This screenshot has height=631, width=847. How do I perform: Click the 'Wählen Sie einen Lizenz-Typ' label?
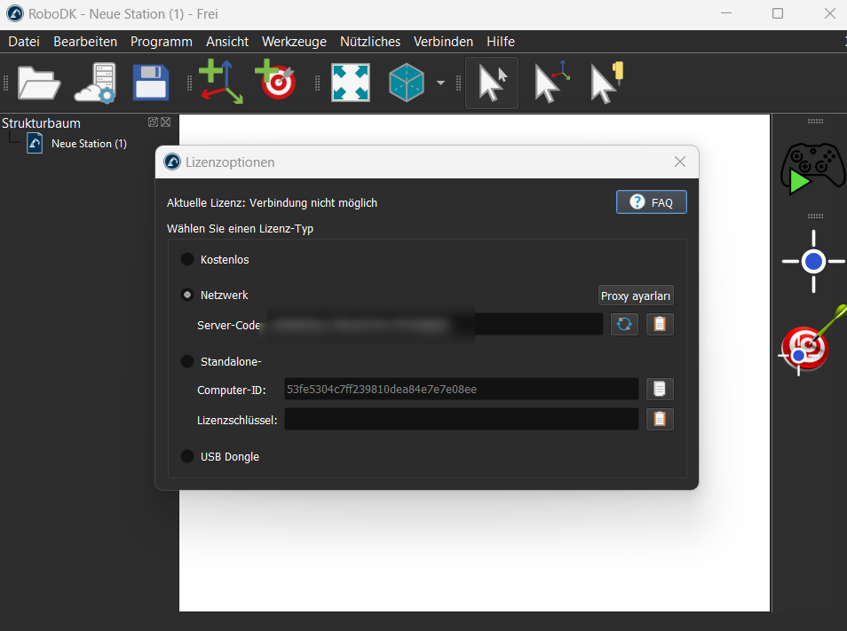coord(241,229)
